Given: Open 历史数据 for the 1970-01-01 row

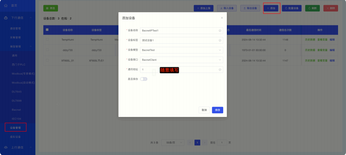Looking at the screenshot, I should [x=310, y=50].
